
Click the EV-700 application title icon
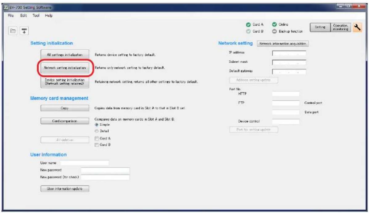6,7
